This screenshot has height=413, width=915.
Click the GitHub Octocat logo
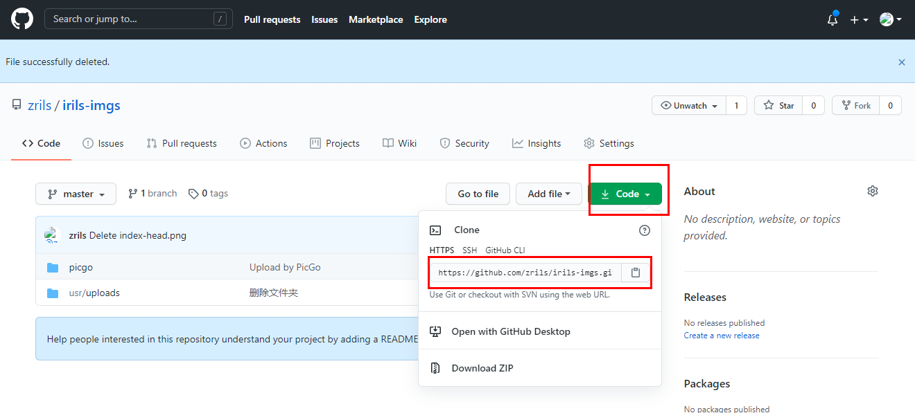21,19
